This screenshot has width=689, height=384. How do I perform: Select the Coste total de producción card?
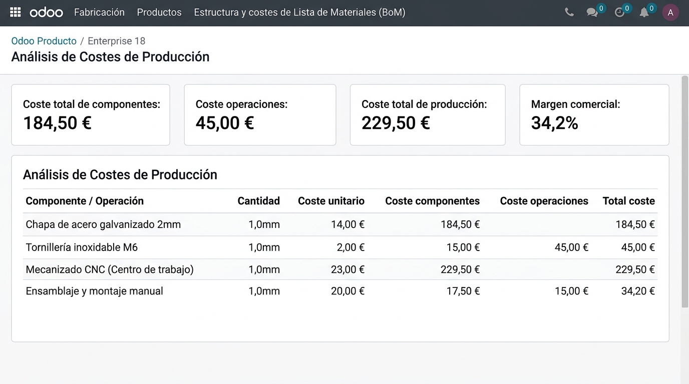[428, 115]
